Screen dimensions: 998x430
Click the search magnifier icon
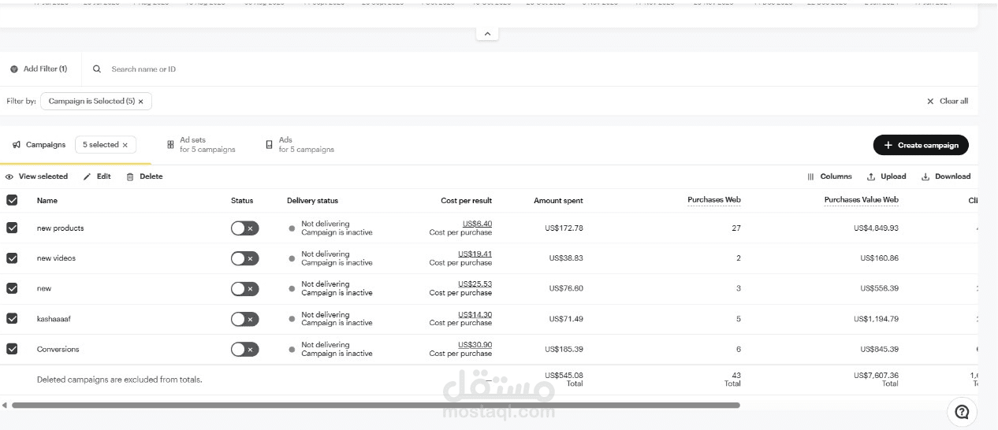click(97, 69)
